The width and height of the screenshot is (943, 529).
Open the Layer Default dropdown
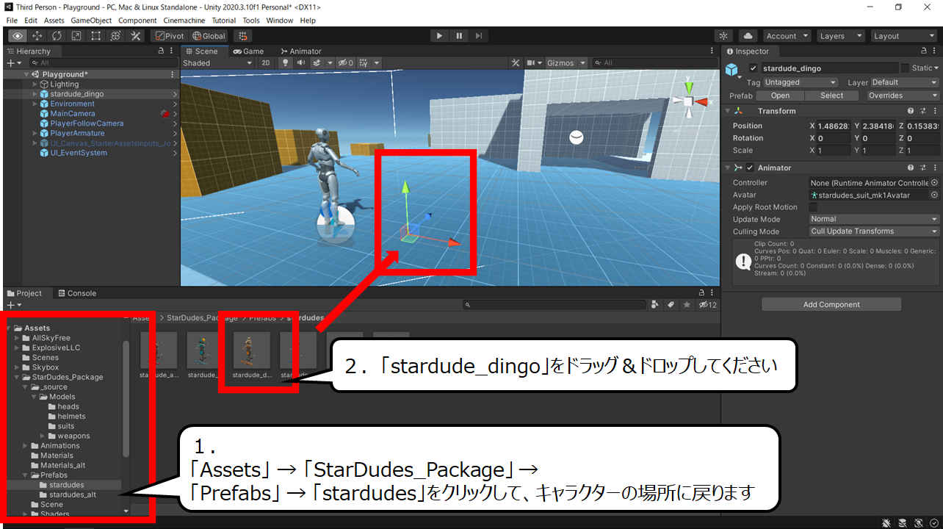905,82
